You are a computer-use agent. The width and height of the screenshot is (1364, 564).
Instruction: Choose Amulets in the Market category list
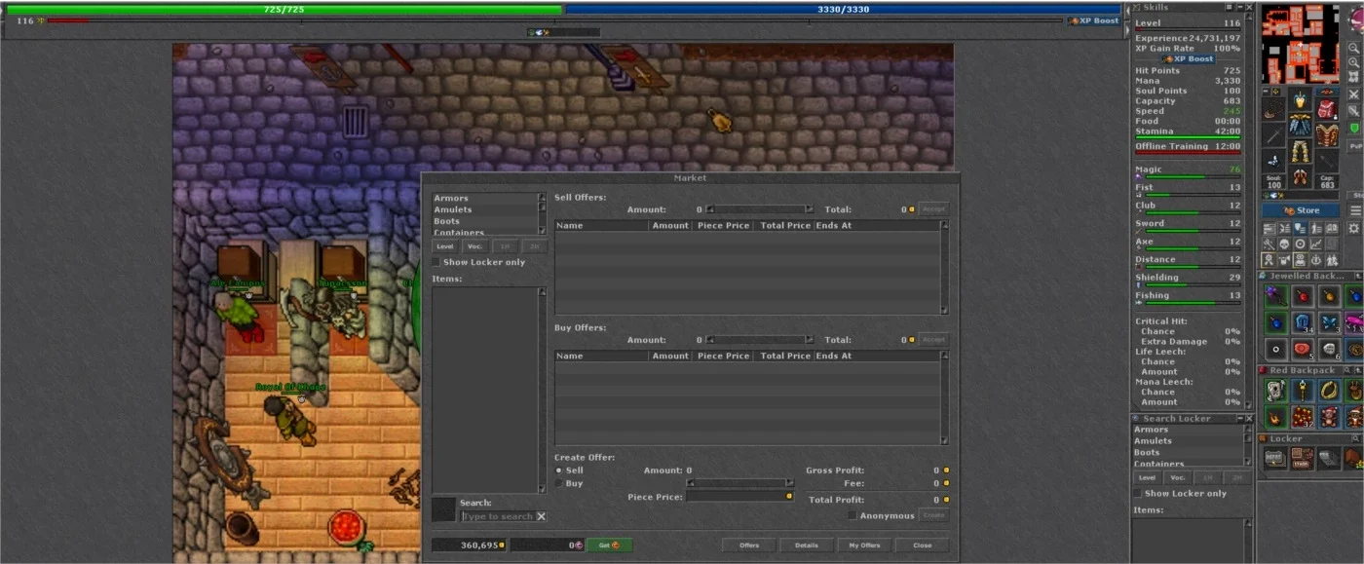tap(453, 209)
